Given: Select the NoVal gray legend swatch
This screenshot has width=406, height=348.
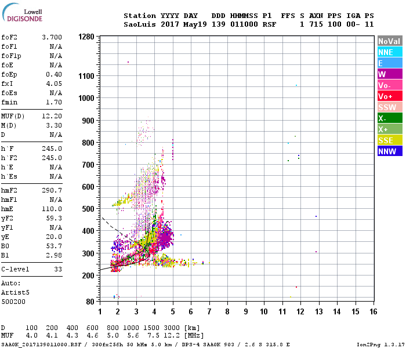Looking at the screenshot, I should click(x=390, y=41).
